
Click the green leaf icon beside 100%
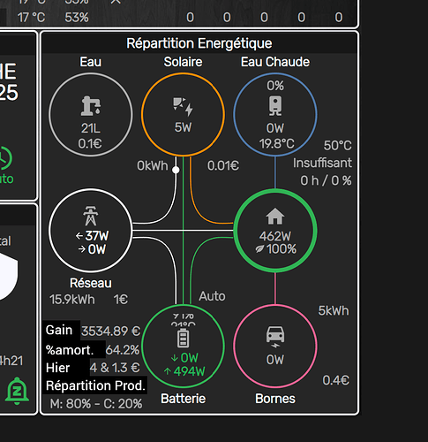259,249
